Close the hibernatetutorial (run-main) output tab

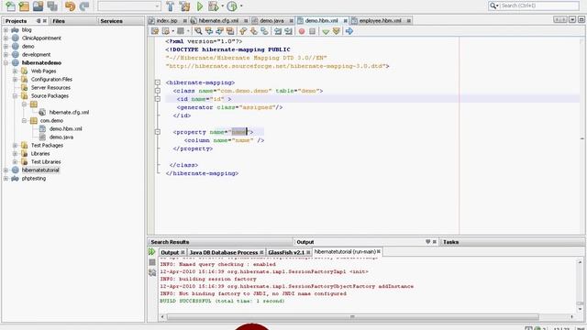(379, 251)
